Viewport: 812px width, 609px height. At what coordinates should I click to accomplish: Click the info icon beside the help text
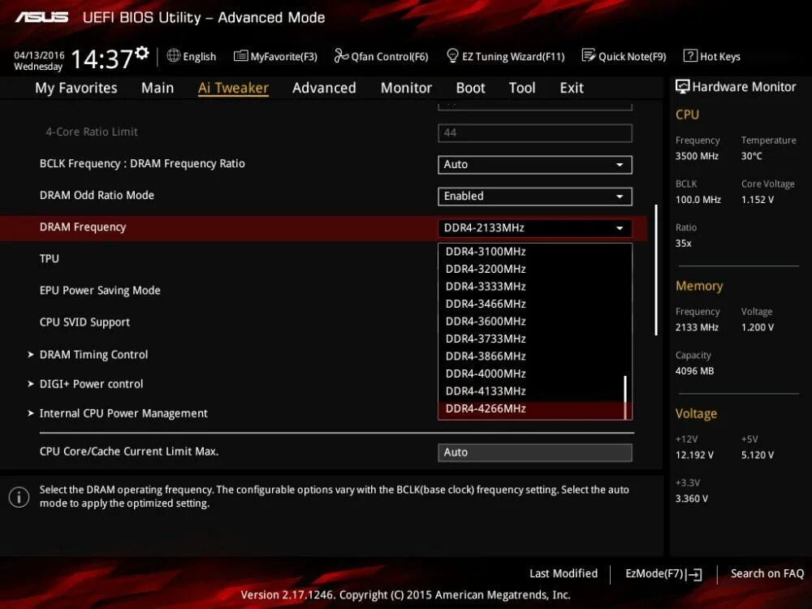click(19, 497)
